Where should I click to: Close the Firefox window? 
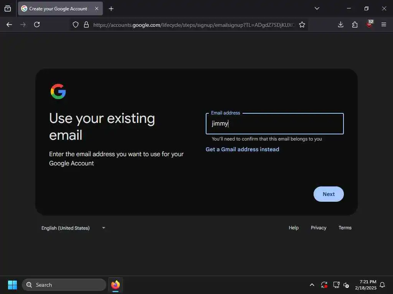click(384, 8)
